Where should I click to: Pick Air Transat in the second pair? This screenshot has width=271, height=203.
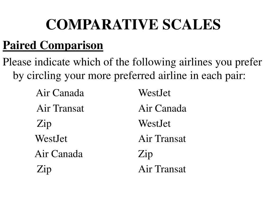[x=60, y=108]
